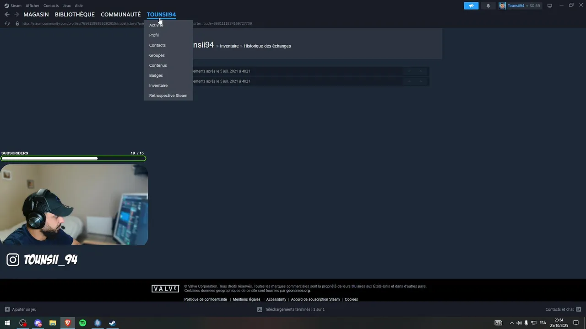
Task: Select Contenus in dropdown menu
Action: pos(168,65)
